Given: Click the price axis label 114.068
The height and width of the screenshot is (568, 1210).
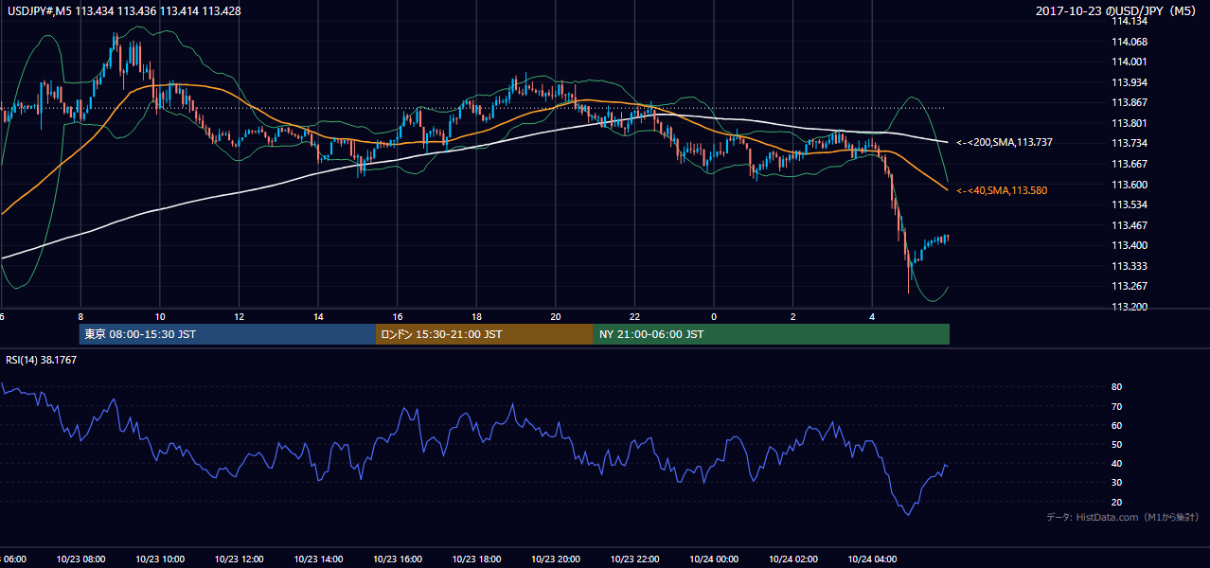Looking at the screenshot, I should coord(1128,42).
